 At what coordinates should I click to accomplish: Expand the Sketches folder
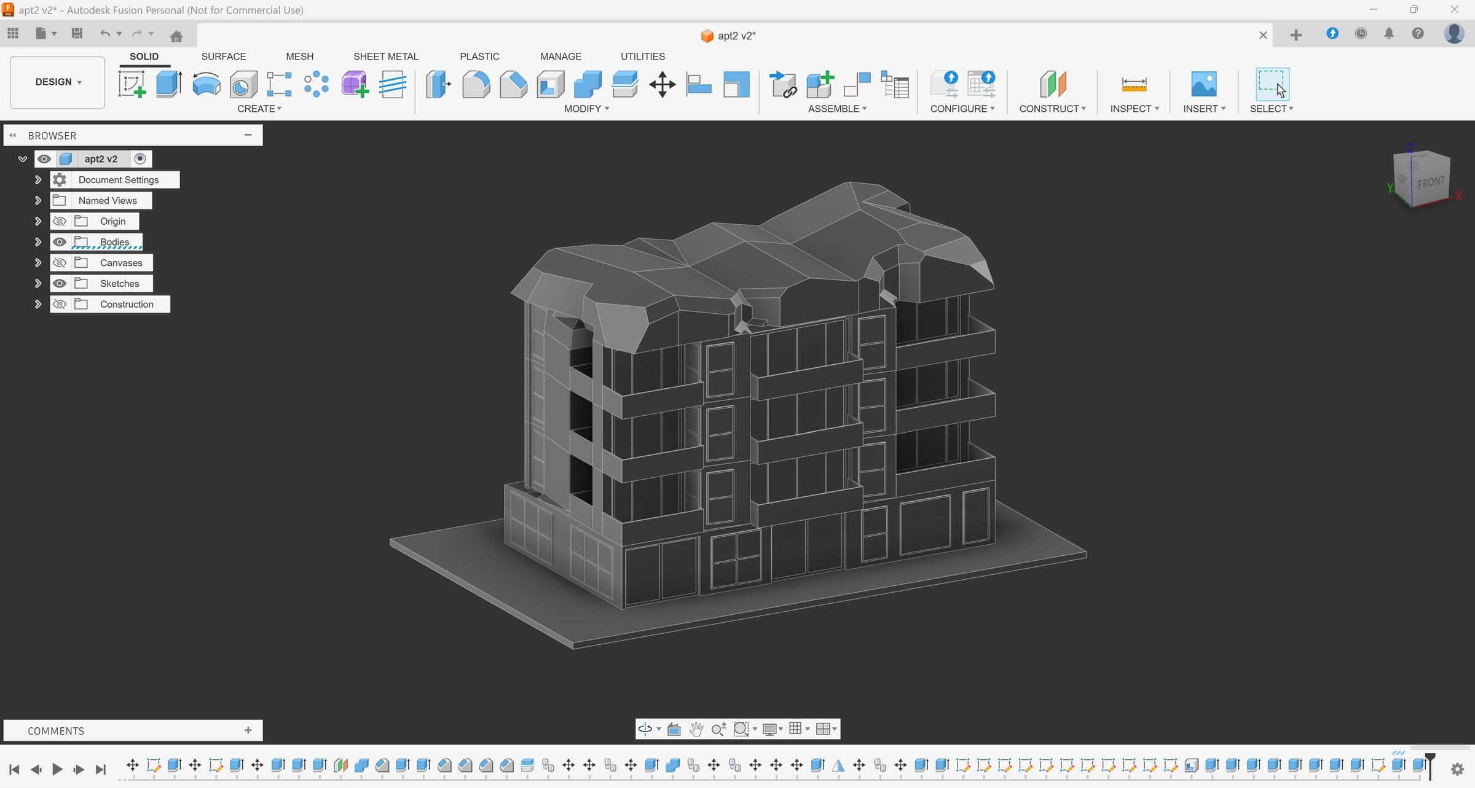tap(38, 284)
